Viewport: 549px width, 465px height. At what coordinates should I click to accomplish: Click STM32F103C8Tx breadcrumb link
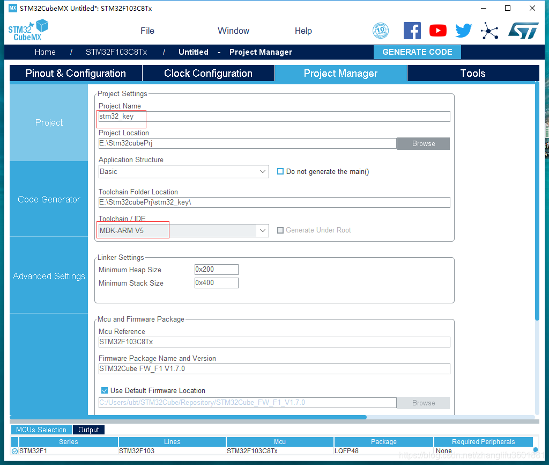point(116,52)
